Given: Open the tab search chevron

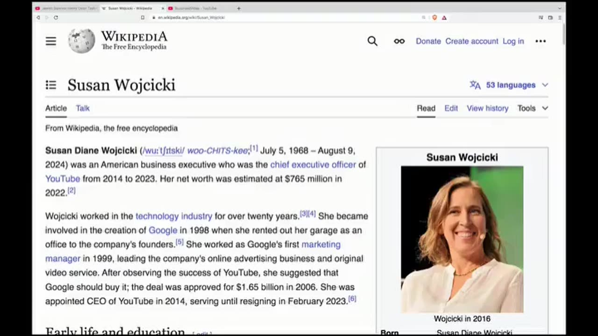Looking at the screenshot, I should click(x=560, y=8).
